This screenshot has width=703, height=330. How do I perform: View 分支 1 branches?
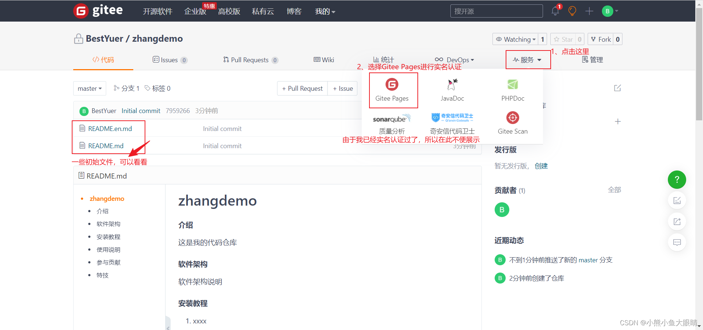coord(126,89)
